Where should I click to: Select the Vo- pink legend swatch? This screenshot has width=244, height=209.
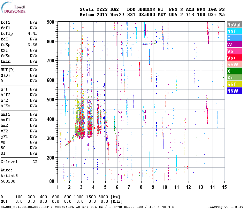coord(234,51)
